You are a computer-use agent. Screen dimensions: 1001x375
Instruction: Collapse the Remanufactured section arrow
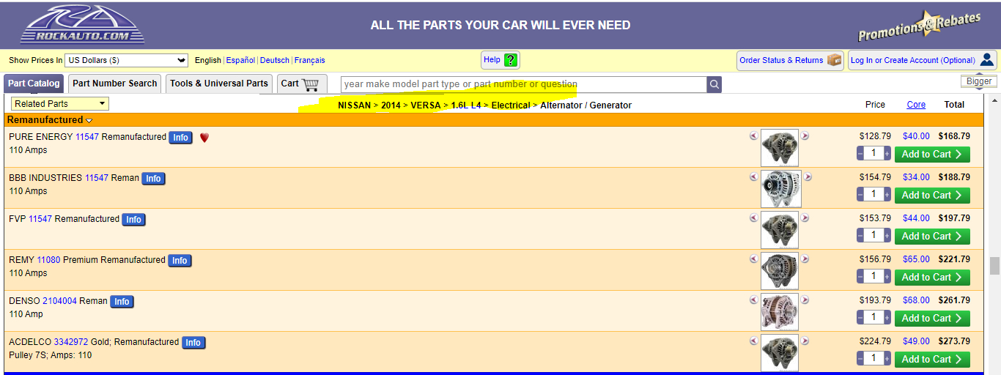(x=89, y=120)
